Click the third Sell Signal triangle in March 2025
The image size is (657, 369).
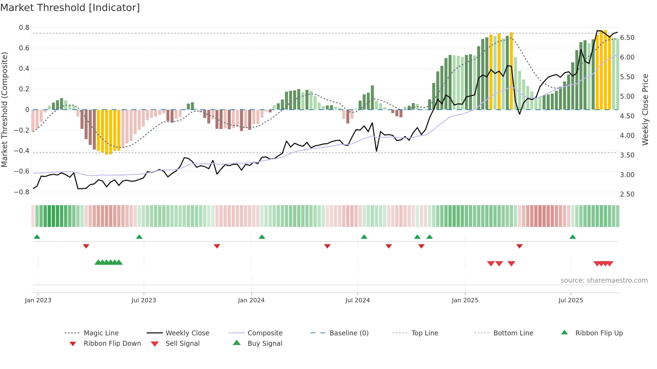click(511, 263)
